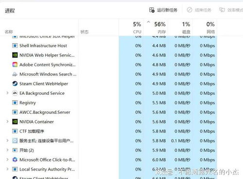Viewport: 243px width, 179px height.
Task: Select Steam Client WebHelper 4.9 MB name
Action: click(x=44, y=84)
